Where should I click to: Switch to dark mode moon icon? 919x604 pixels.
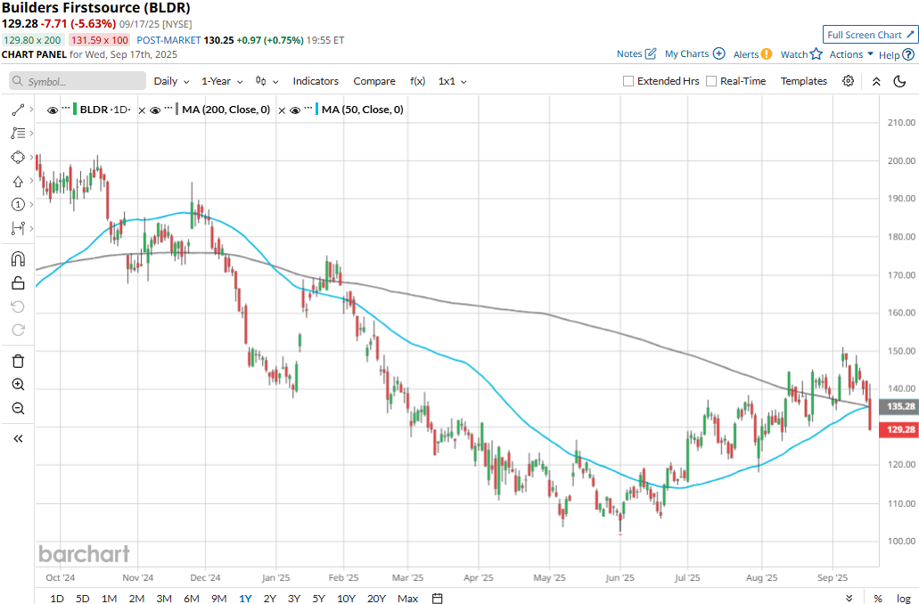(899, 81)
